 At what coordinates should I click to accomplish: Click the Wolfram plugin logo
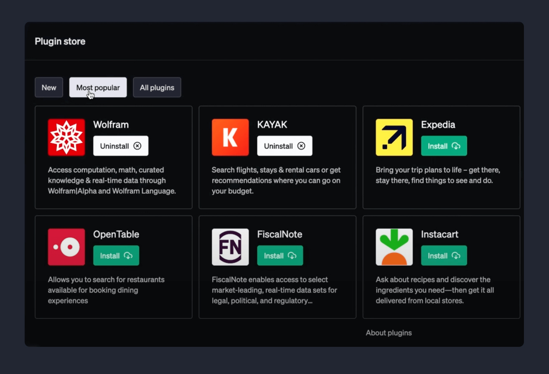[66, 137]
